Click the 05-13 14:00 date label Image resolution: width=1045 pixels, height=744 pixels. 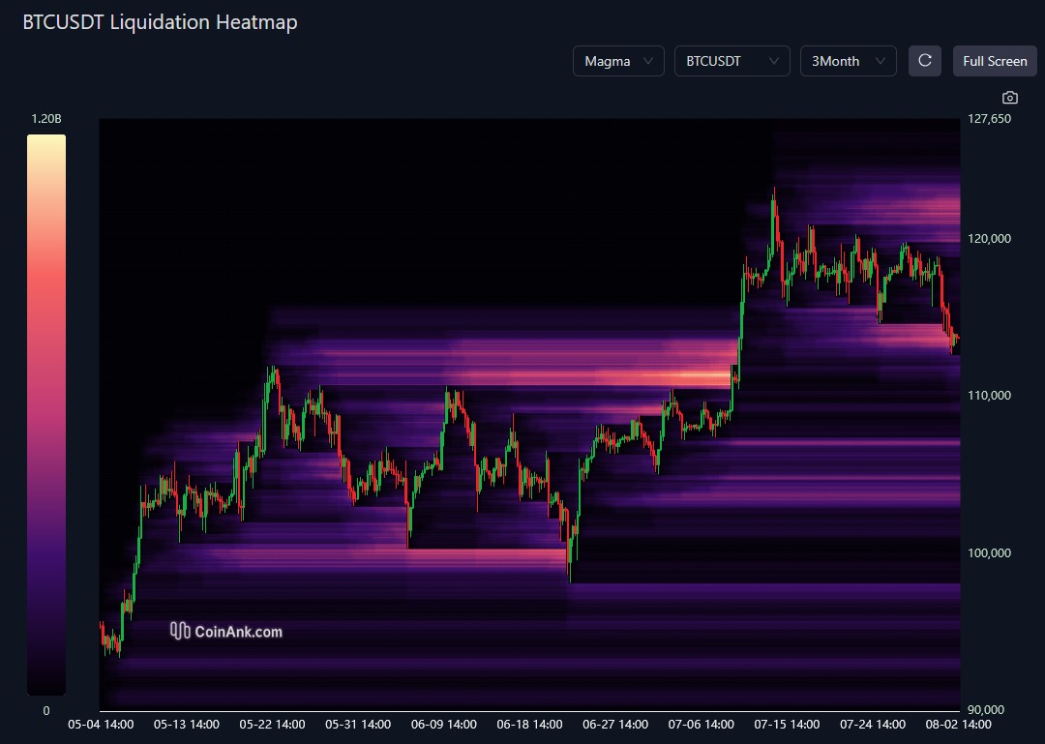[187, 724]
